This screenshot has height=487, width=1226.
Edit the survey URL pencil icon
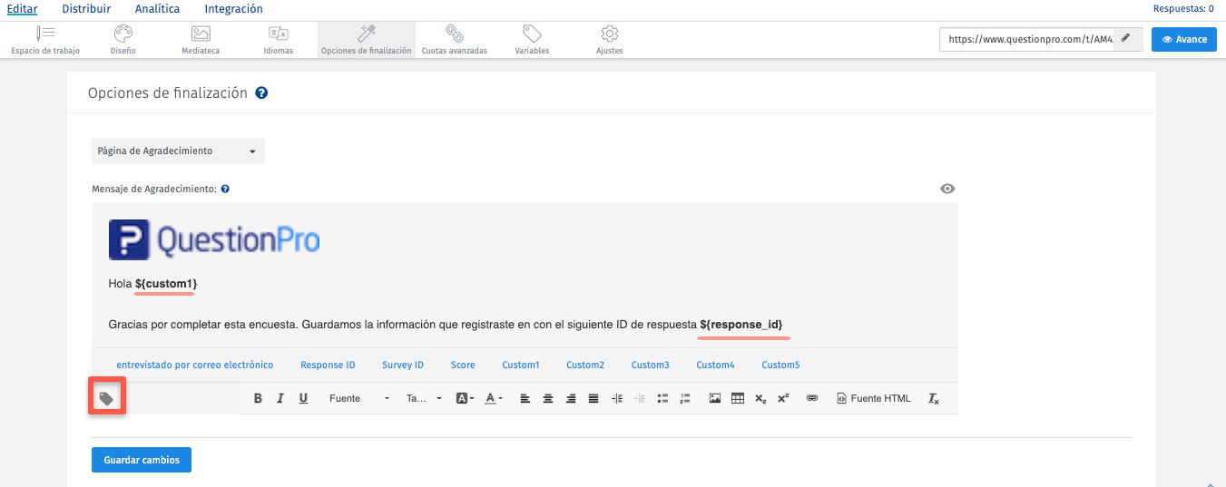pyautogui.click(x=1125, y=39)
